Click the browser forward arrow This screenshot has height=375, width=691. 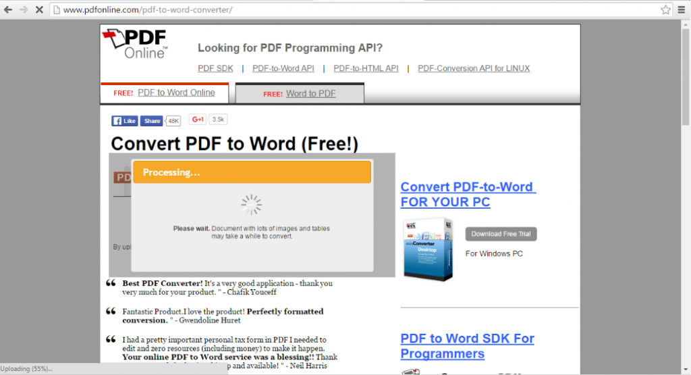(x=24, y=9)
